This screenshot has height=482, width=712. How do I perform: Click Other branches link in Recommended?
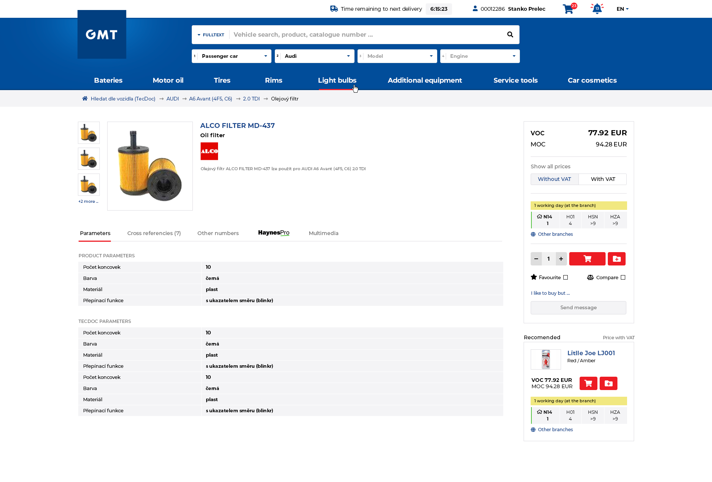pos(555,430)
